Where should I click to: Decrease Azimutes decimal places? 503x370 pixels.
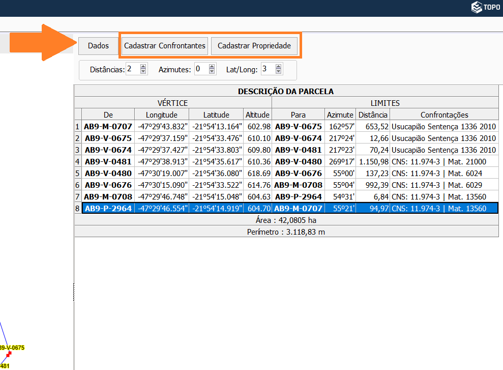(x=212, y=72)
